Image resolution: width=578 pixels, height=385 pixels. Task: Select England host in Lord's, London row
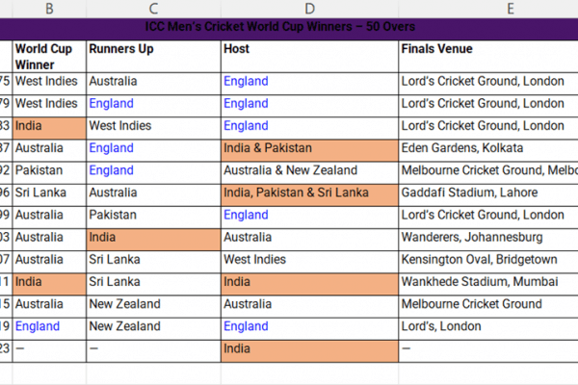[x=309, y=329]
